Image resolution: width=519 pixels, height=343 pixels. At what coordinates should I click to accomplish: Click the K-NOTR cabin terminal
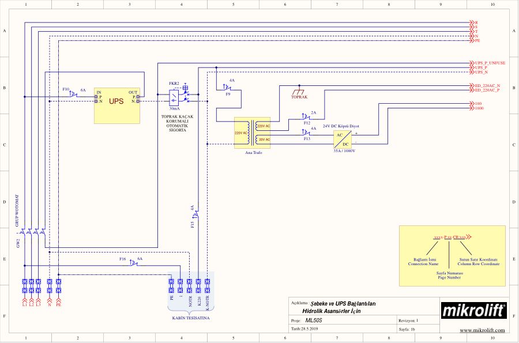click(x=207, y=286)
